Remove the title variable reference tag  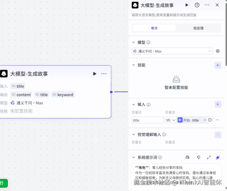coord(205,120)
